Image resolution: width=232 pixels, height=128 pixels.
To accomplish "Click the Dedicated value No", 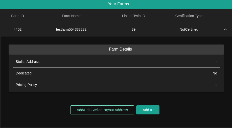I will (215, 73).
